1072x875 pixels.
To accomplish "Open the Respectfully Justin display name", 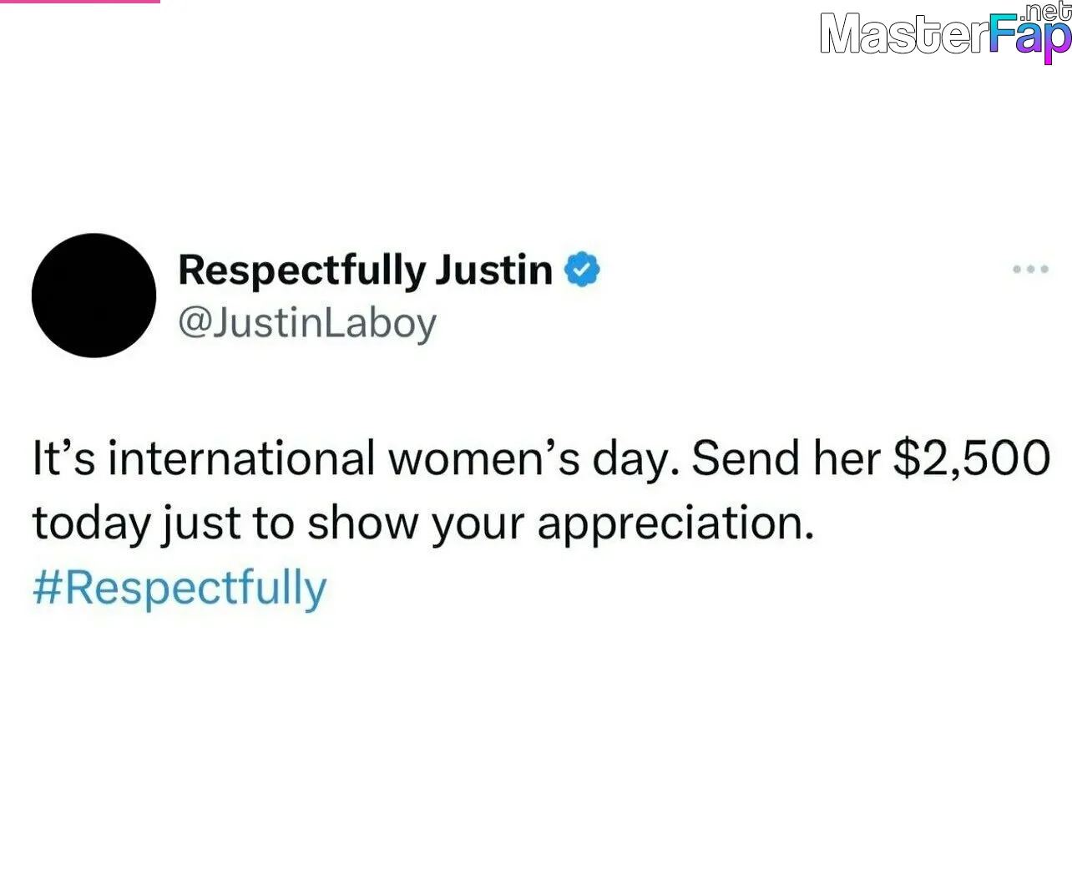I will point(365,271).
